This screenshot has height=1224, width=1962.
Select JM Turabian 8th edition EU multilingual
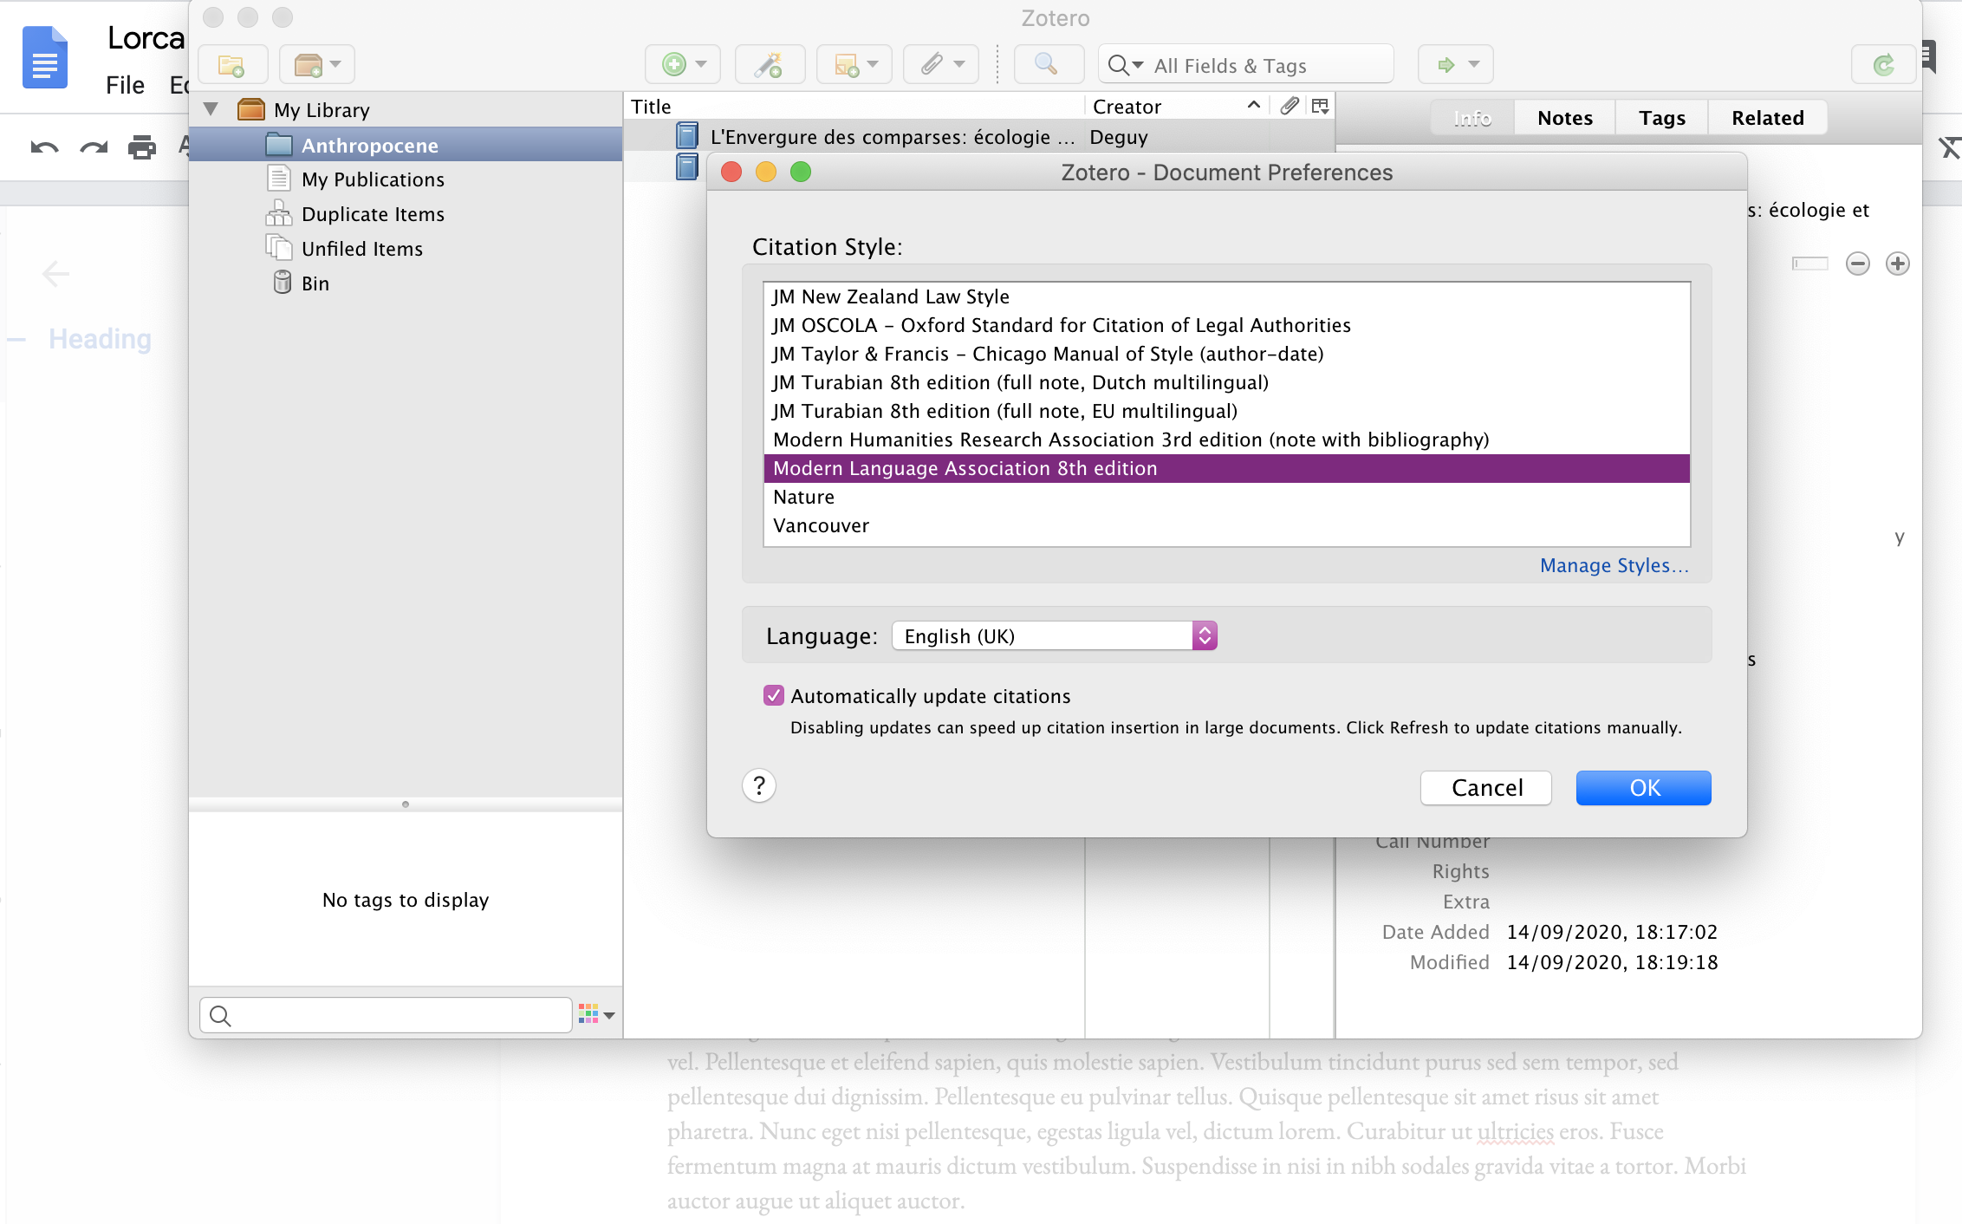(x=1226, y=411)
